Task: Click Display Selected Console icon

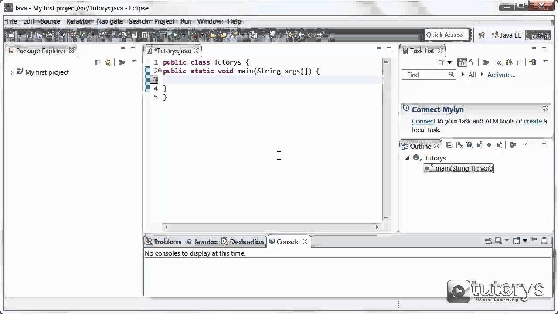Action: point(499,241)
